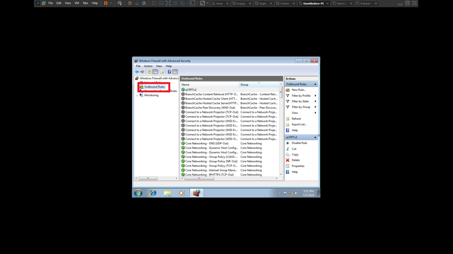Viewport: 453px width, 254px height.
Task: Select Core Networking - IPHTTPS (TCP-Out) rule
Action: click(x=210, y=175)
